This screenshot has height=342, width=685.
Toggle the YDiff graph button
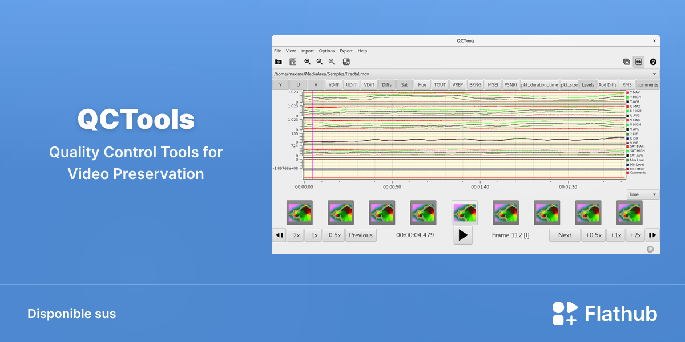coord(333,84)
